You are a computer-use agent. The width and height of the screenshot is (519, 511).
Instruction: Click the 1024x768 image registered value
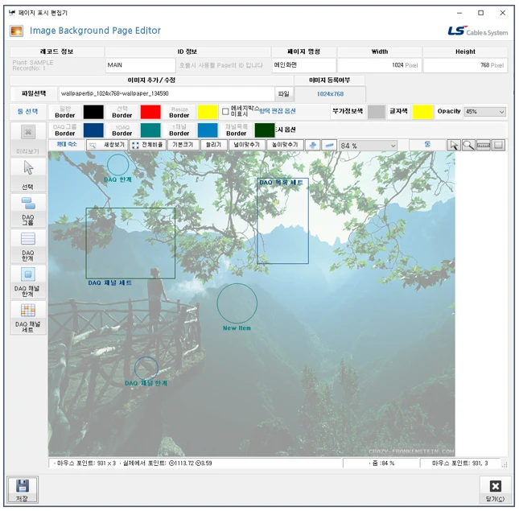click(x=330, y=94)
